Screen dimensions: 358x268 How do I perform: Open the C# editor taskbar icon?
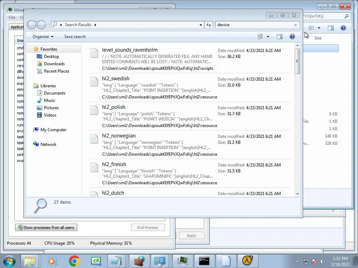coord(96,261)
